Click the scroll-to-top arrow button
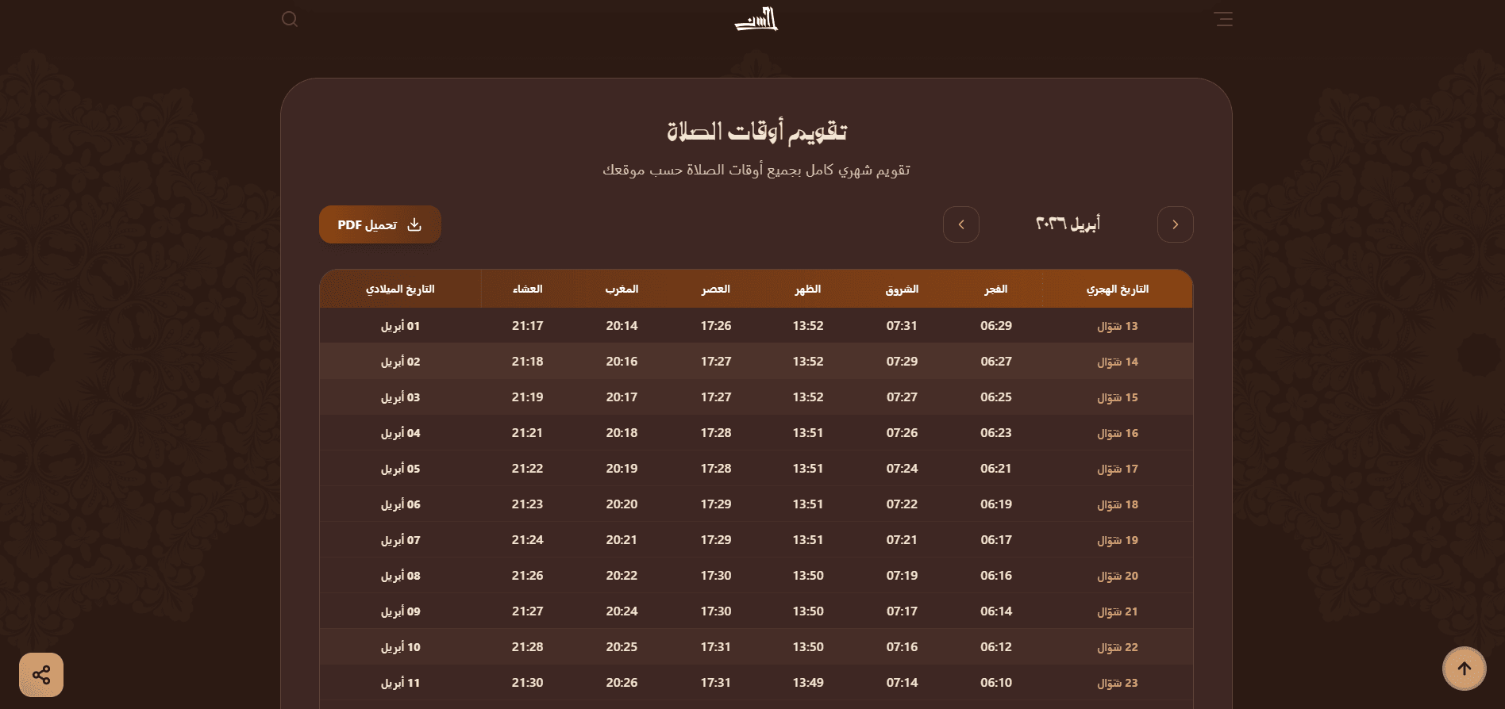 pyautogui.click(x=1464, y=669)
